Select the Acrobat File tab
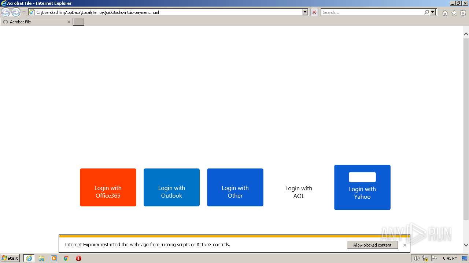Image resolution: width=469 pixels, height=263 pixels. [x=36, y=22]
